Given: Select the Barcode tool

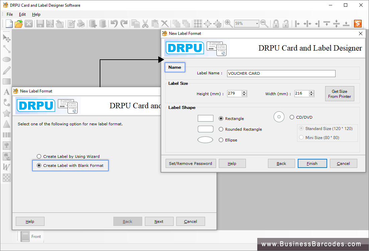Looking at the screenshot, I should tap(7, 135).
